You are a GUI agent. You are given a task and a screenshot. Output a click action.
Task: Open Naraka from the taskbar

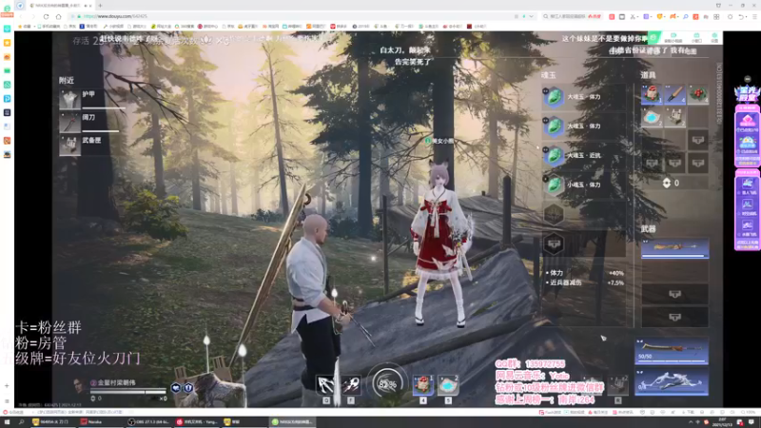[x=100, y=422]
